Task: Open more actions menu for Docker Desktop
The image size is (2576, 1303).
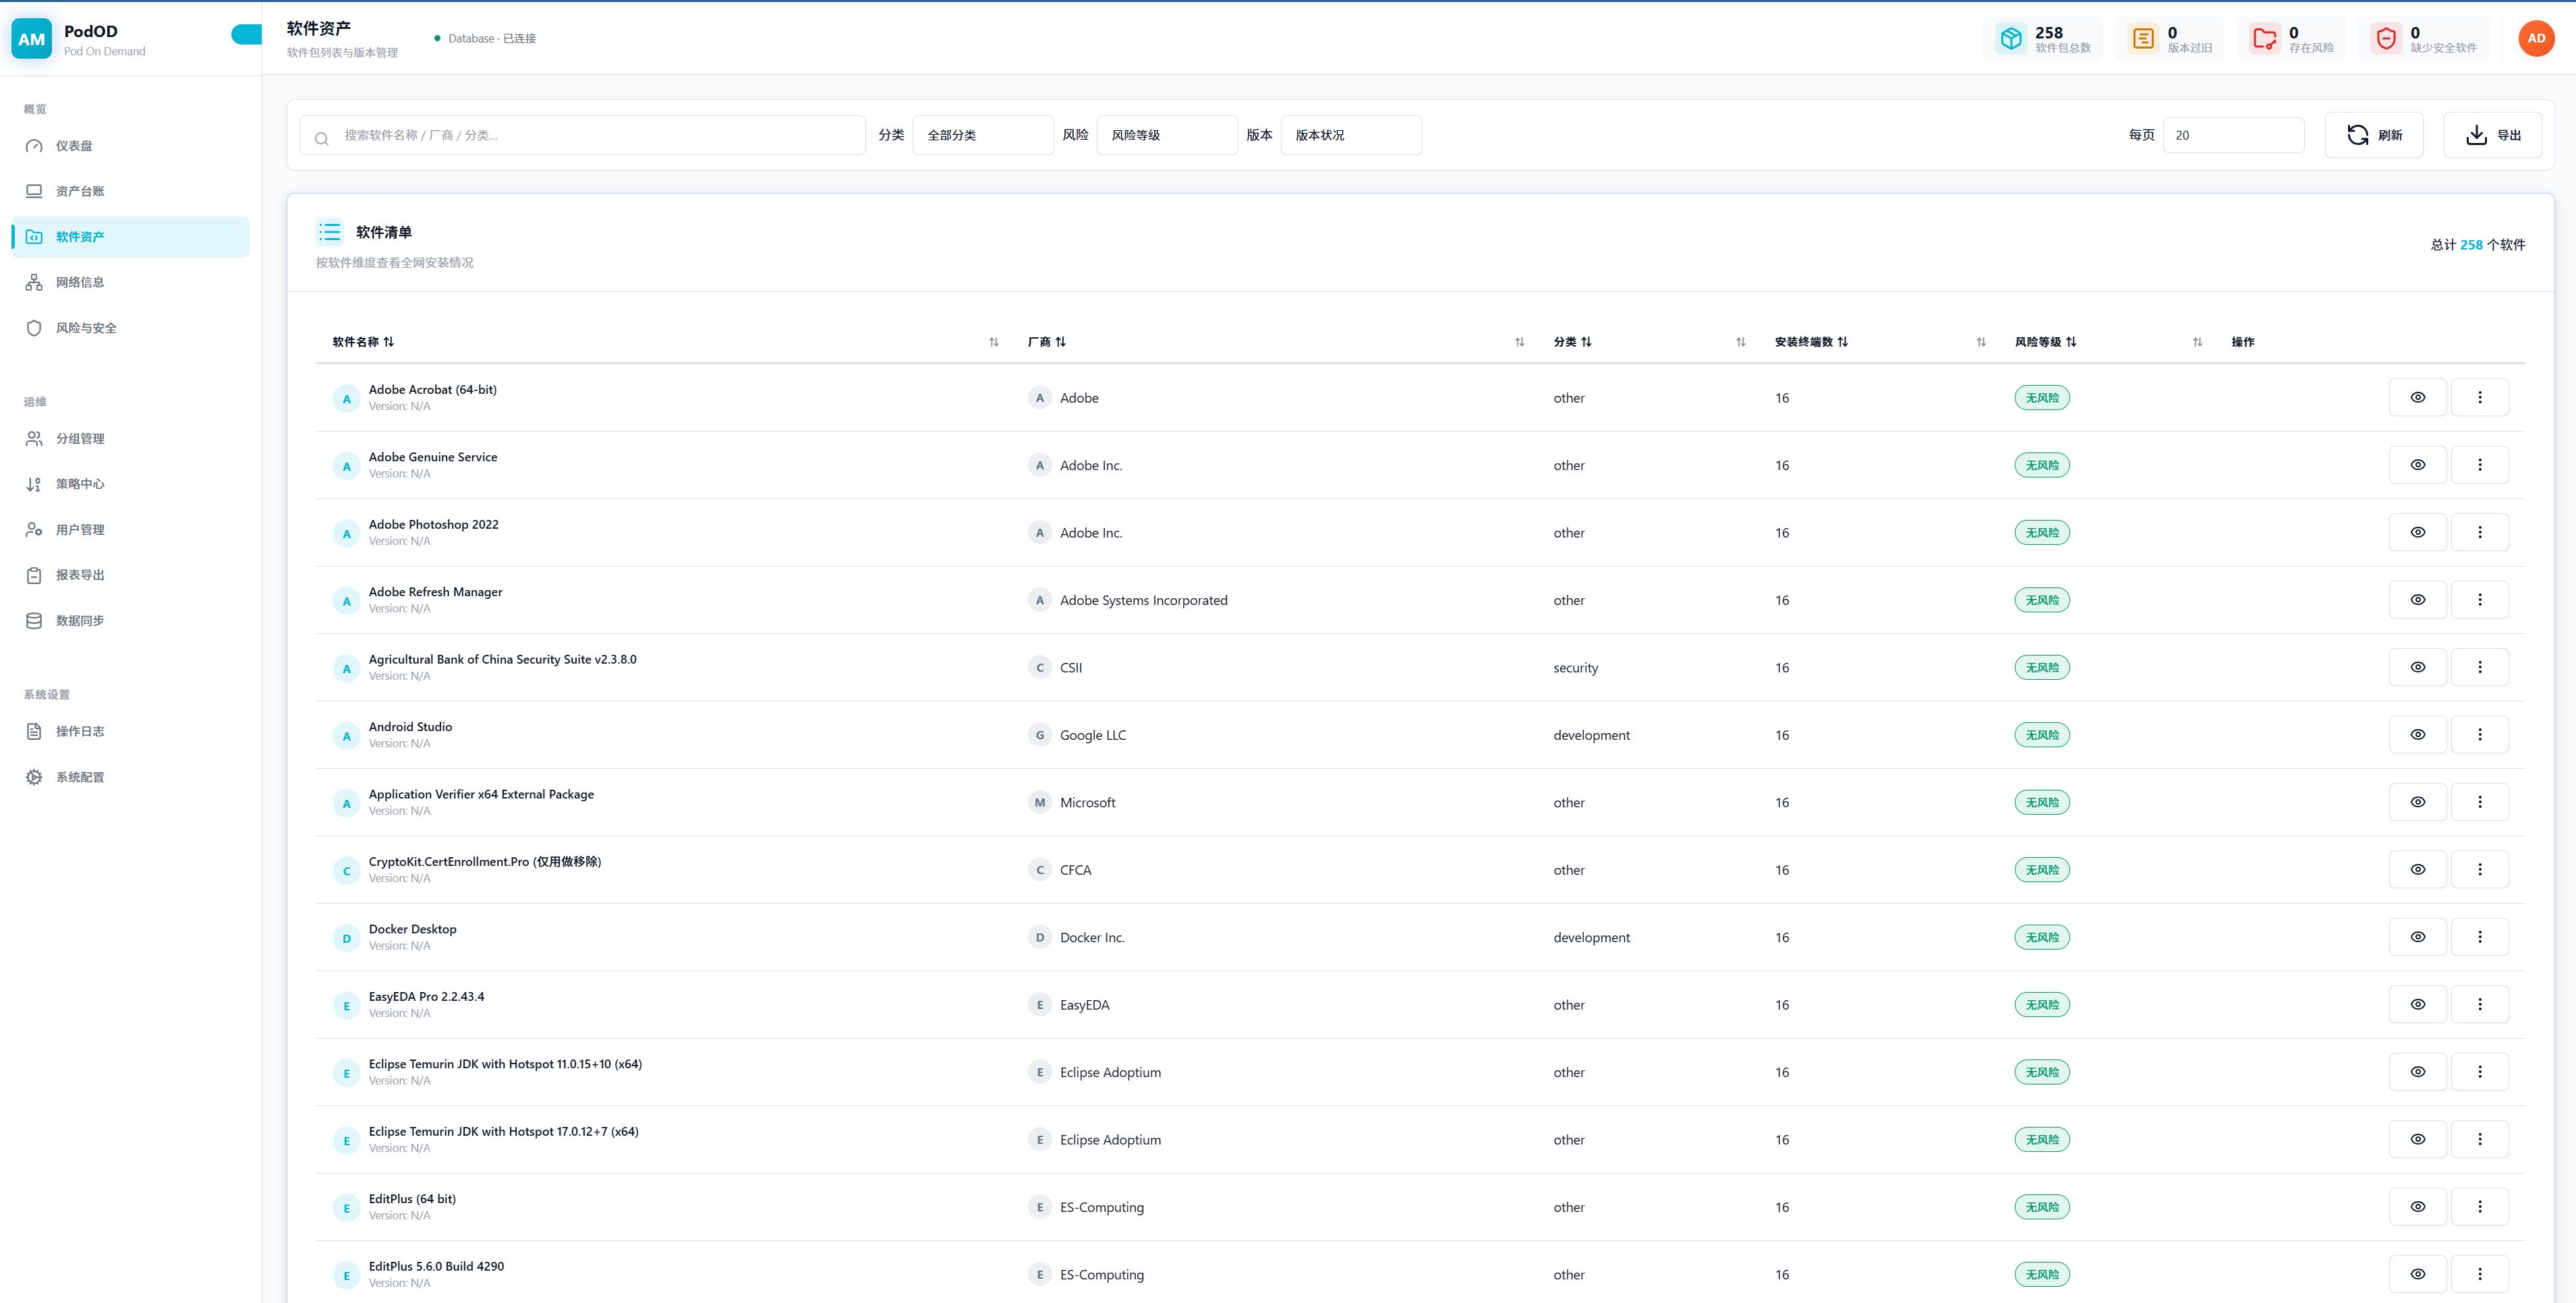Action: [x=2479, y=937]
